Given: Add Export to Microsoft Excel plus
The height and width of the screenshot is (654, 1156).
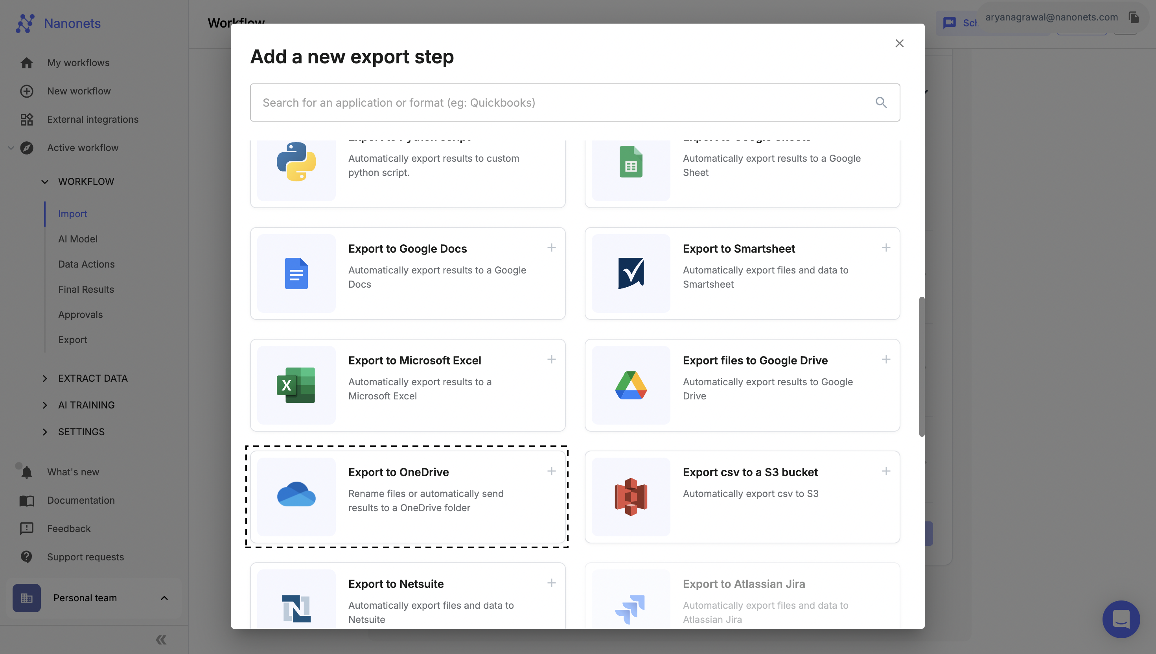Looking at the screenshot, I should (552, 359).
